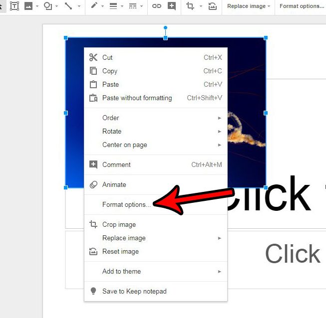
Task: Click the top-right corner handle of the image
Action: pos(266,38)
